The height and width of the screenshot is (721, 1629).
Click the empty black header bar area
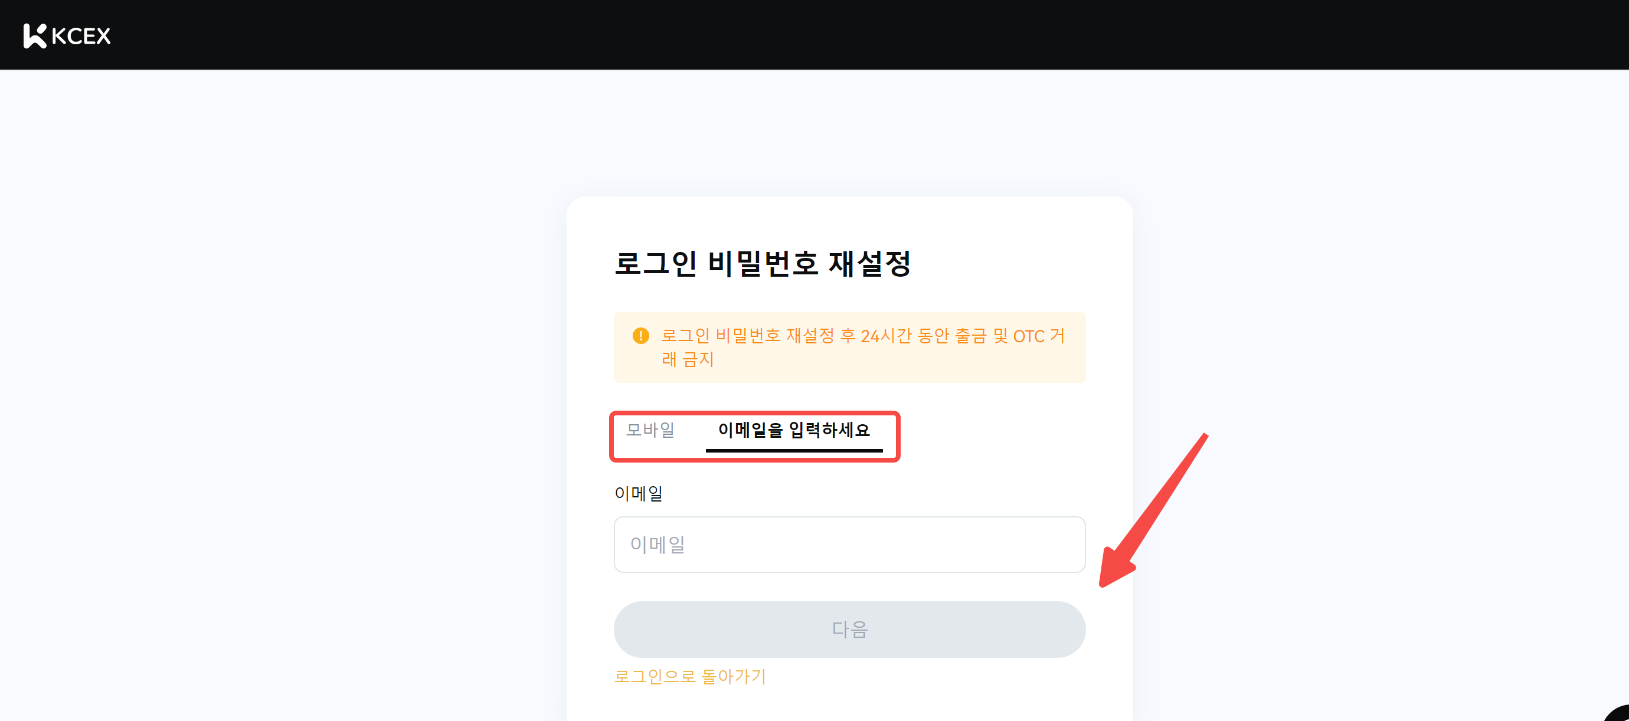tap(822, 35)
